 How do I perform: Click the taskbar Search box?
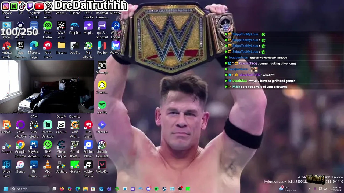point(30,189)
